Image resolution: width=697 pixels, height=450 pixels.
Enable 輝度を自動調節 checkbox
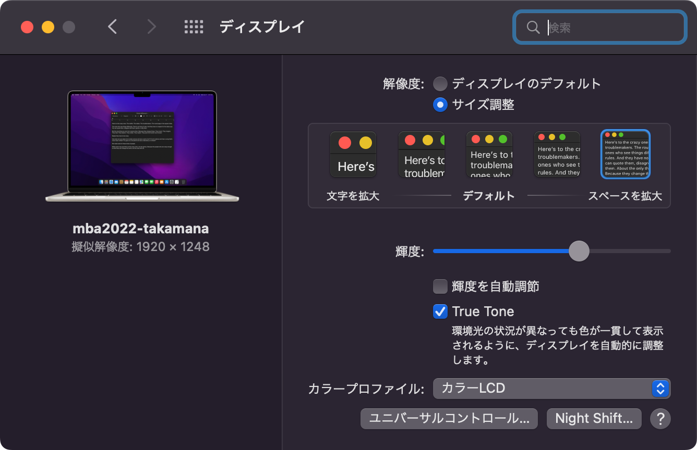tap(440, 286)
